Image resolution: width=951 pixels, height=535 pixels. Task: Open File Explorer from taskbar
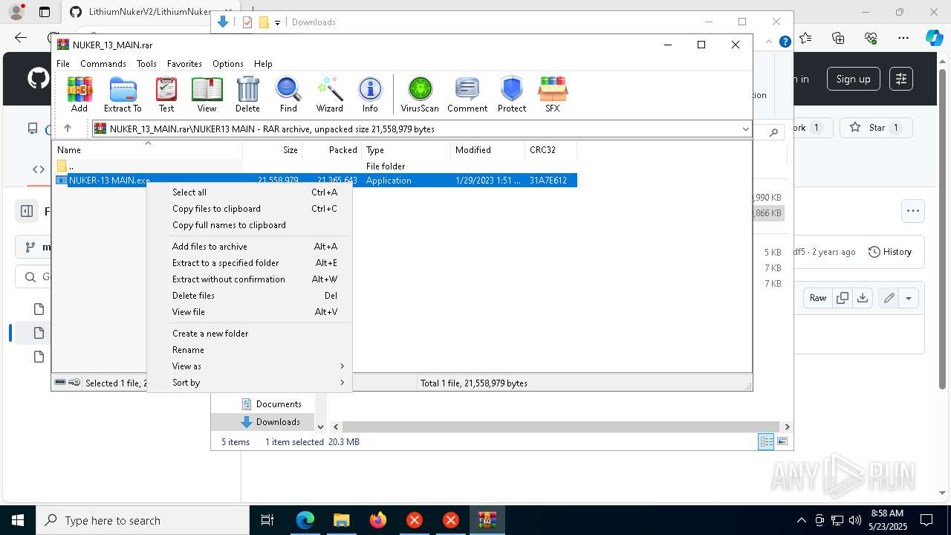point(341,520)
